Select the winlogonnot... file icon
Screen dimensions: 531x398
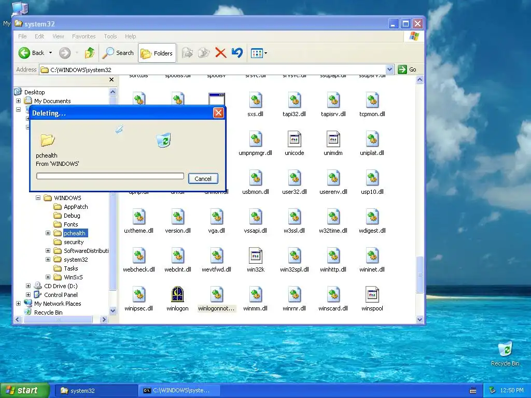tap(216, 294)
